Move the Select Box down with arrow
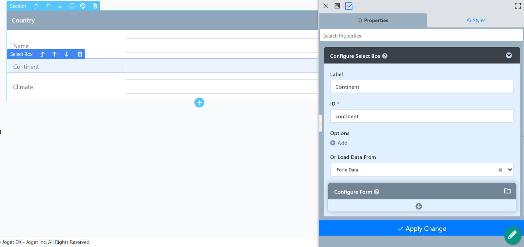This screenshot has width=524, height=247. pos(67,54)
